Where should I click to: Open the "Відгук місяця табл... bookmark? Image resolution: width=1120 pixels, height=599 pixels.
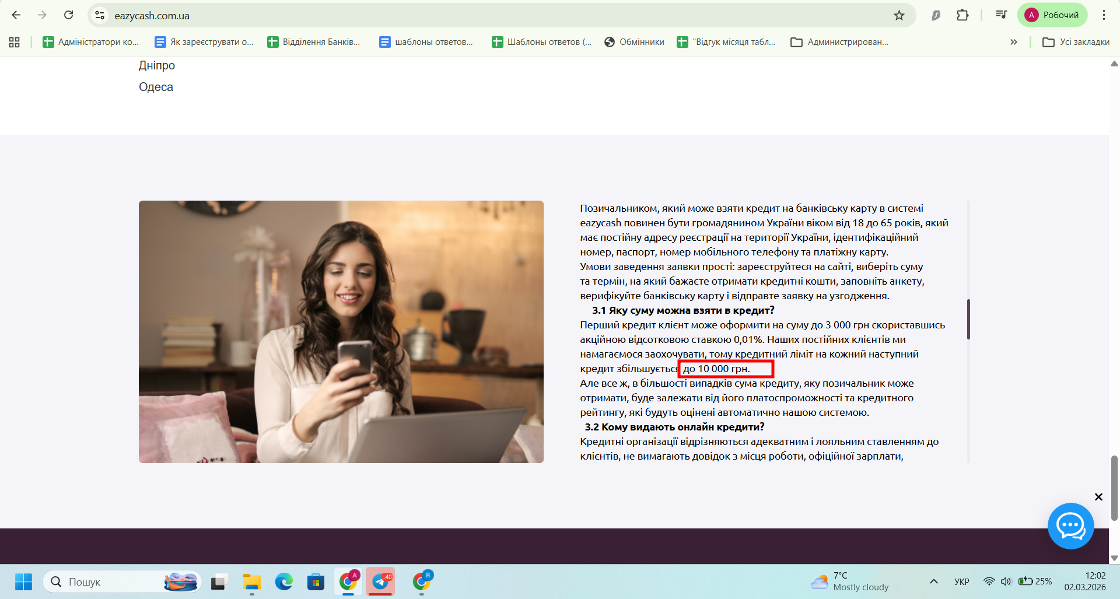[x=726, y=42]
